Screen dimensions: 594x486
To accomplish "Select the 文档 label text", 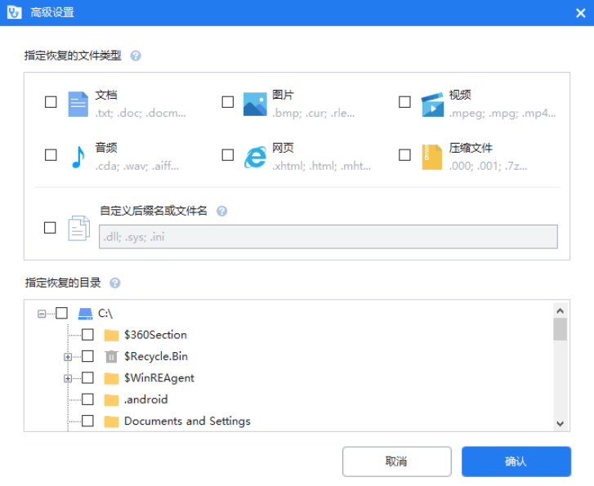I will 106,95.
